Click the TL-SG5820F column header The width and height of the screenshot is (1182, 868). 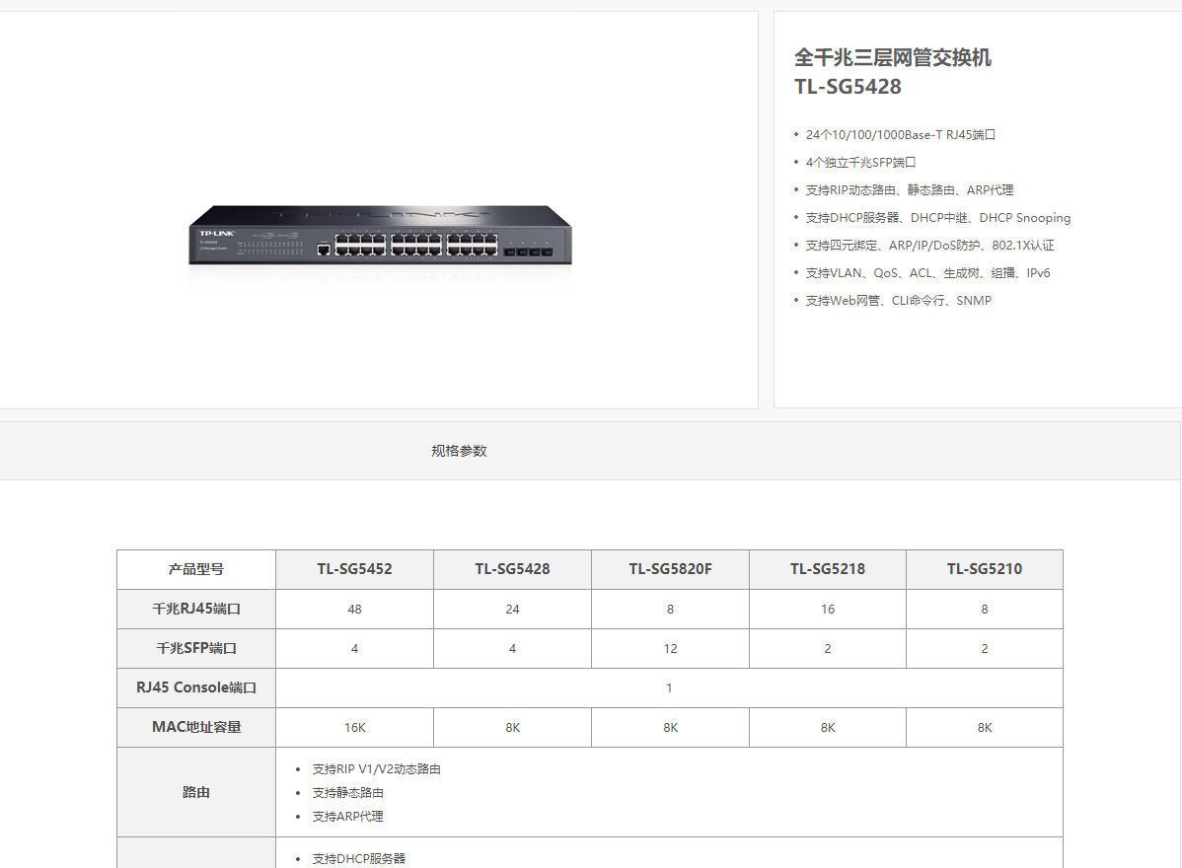[x=670, y=570]
